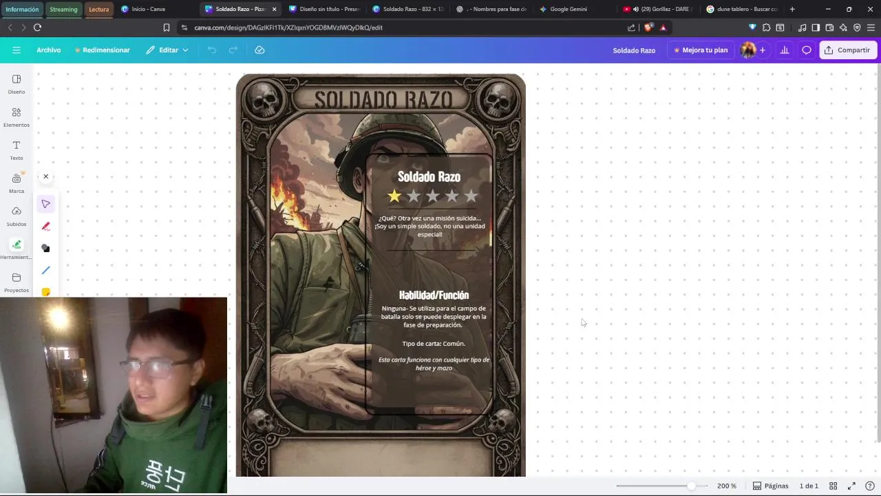Viewport: 881px width, 496px height.
Task: Switch to the Streaming tab group
Action: (x=63, y=9)
